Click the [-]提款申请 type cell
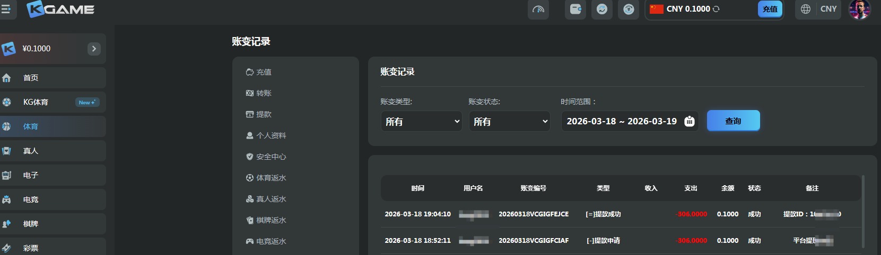Screen dimensions: 881x255 [603, 241]
